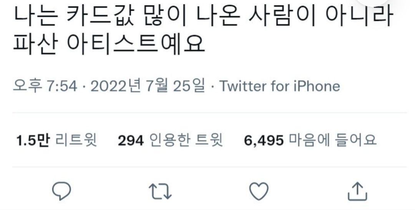This screenshot has width=415, height=210.
Task: Tap the partial rounded button at top right
Action: click(373, 2)
